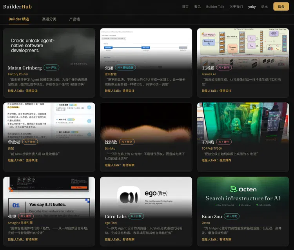Switch to 产品墙 tab
The width and height of the screenshot is (294, 250).
74,19
